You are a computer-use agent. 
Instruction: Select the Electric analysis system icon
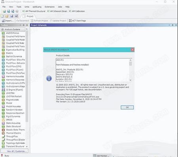[3, 53]
